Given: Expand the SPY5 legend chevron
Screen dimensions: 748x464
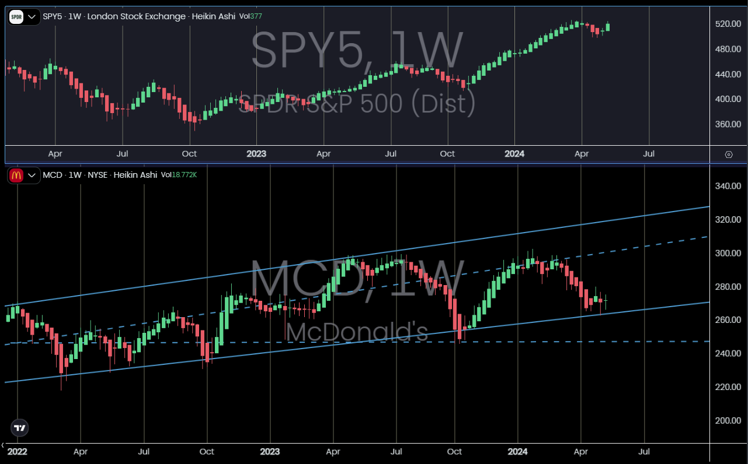Looking at the screenshot, I should [x=32, y=16].
